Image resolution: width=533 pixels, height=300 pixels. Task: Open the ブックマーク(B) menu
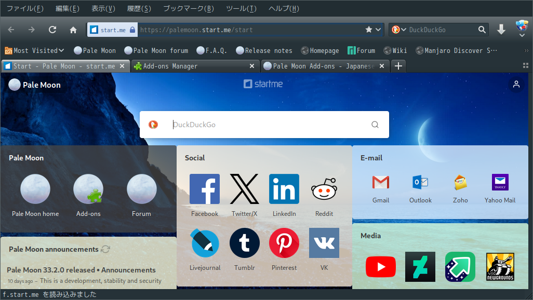coord(189,8)
